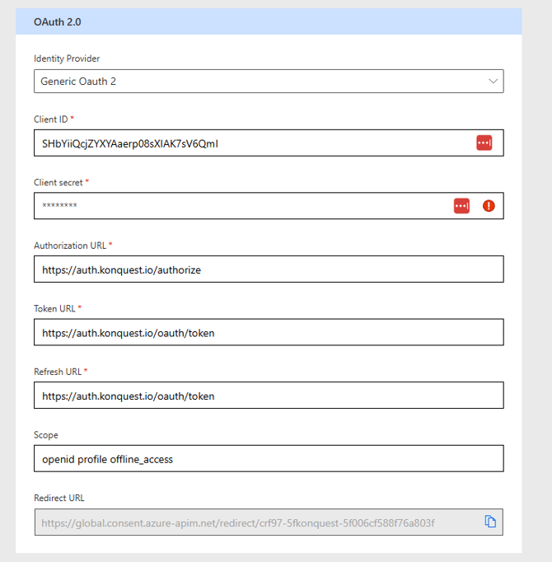Click the Identity Provider label

pyautogui.click(x=67, y=59)
